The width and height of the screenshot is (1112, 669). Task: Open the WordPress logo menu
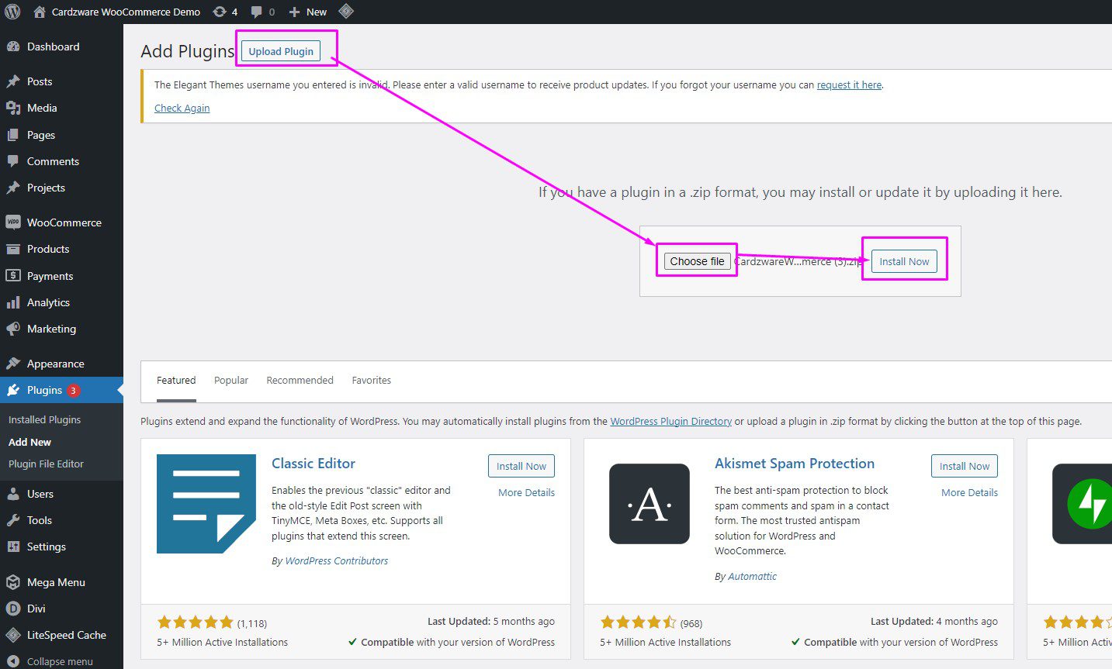coord(12,12)
